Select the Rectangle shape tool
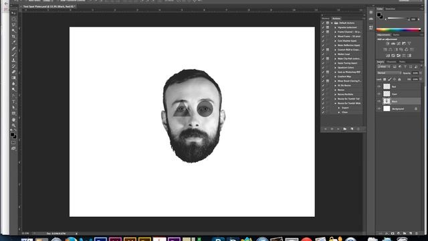 pyautogui.click(x=13, y=113)
